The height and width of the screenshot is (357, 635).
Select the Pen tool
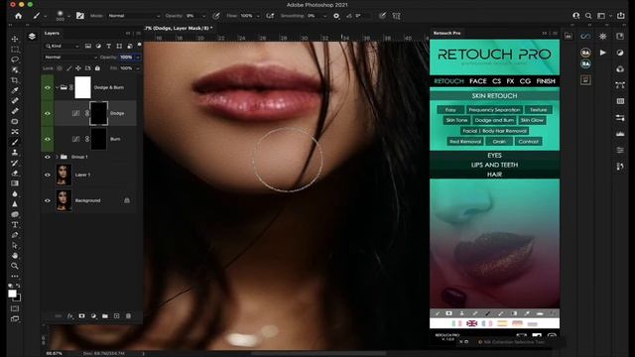click(x=15, y=235)
